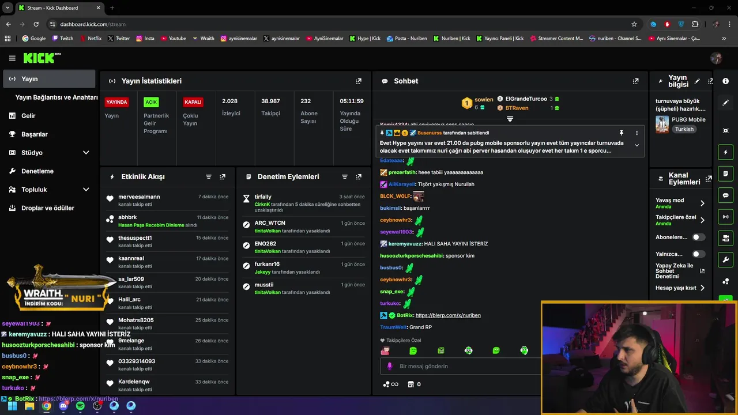Viewport: 738px width, 415px height.
Task: Open the Windows Start menu
Action: tap(12, 406)
